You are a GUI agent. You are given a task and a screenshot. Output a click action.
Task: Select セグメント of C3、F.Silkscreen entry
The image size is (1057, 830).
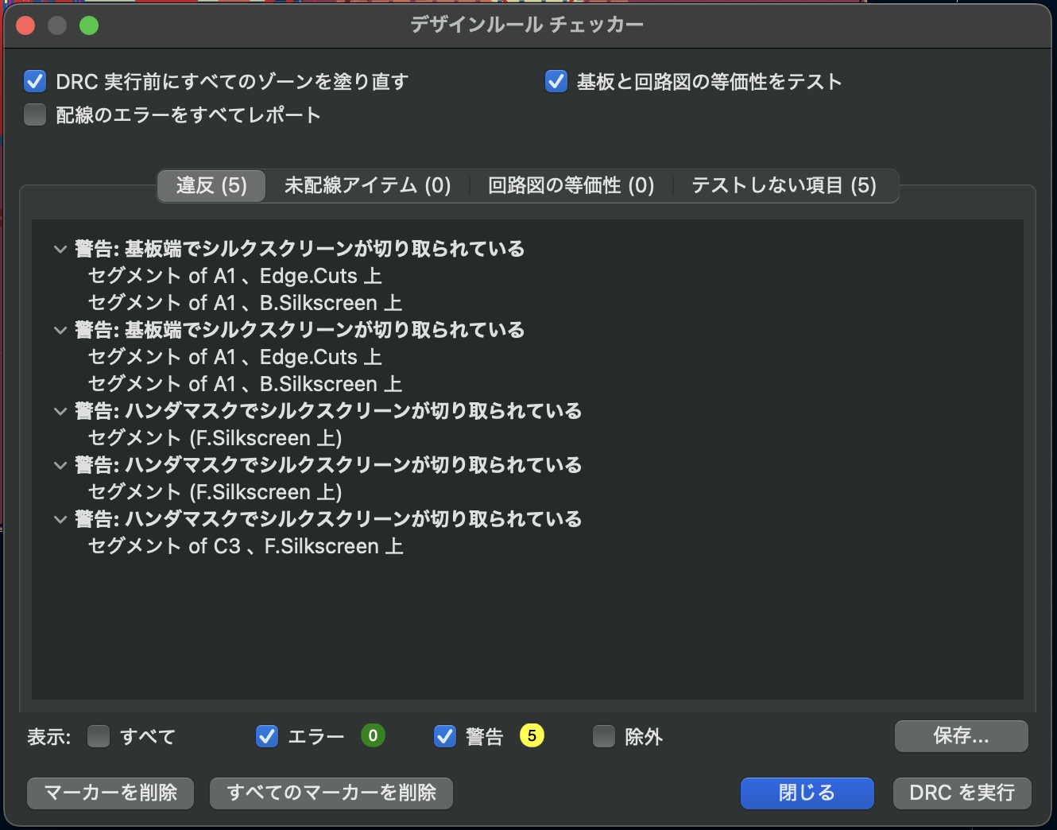pyautogui.click(x=246, y=546)
